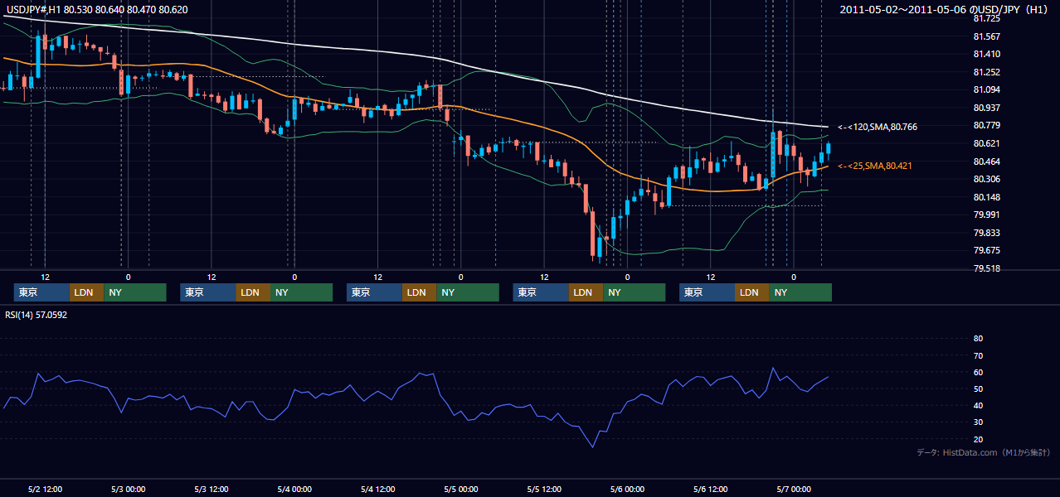Click time axis label 5/4 12:00
The height and width of the screenshot is (497, 1060).
tap(377, 489)
